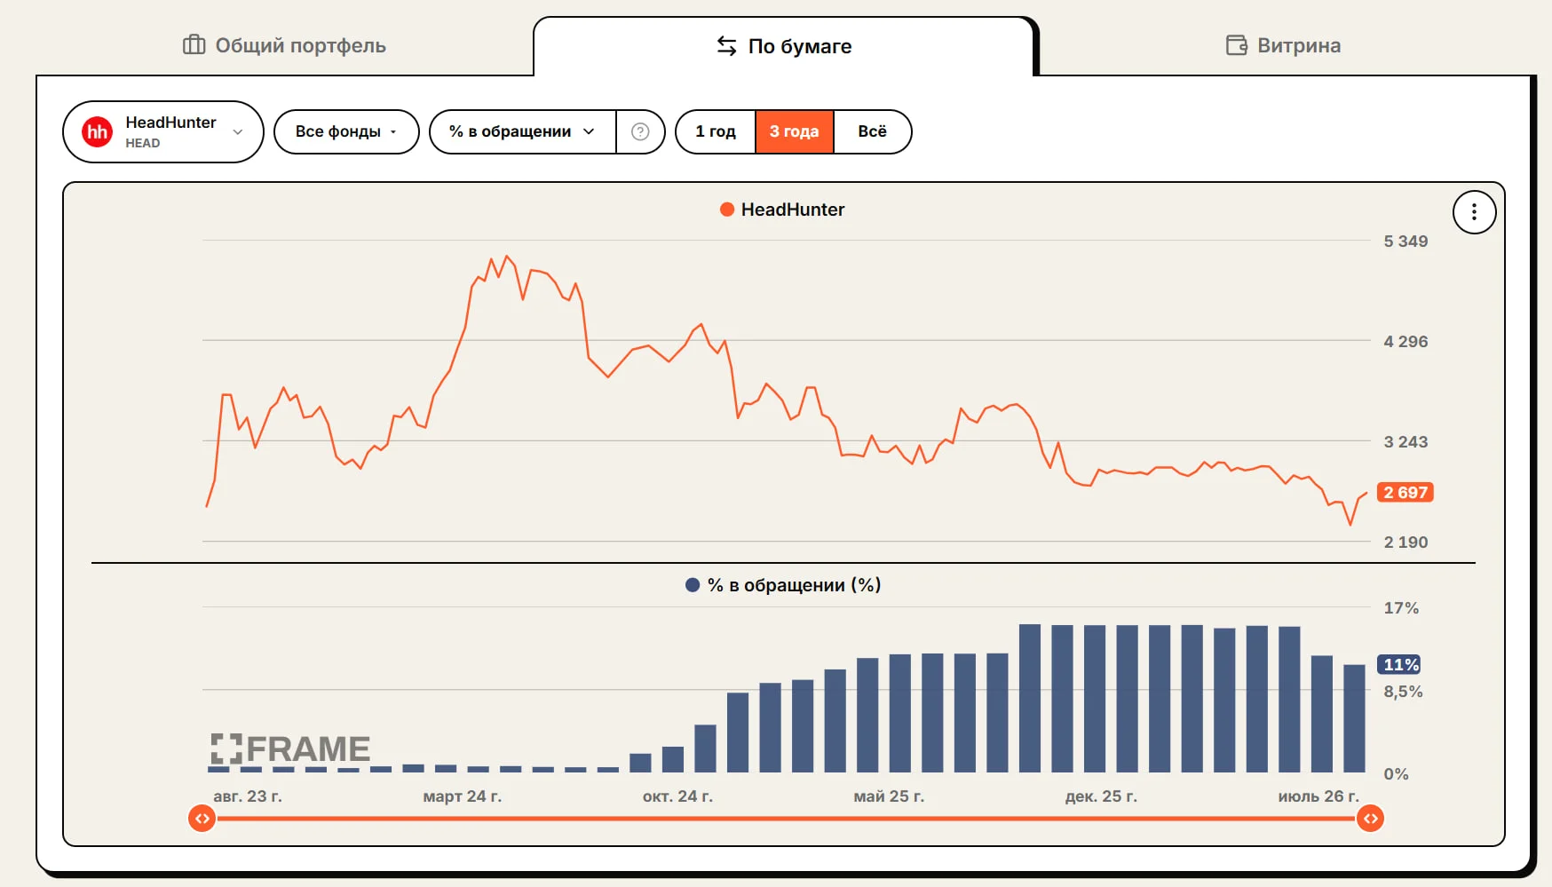Image resolution: width=1552 pixels, height=887 pixels.
Task: Click the окт. 24 г. date label
Action: coord(677,796)
